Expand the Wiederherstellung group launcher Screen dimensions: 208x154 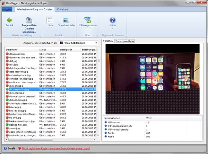tap(40, 35)
